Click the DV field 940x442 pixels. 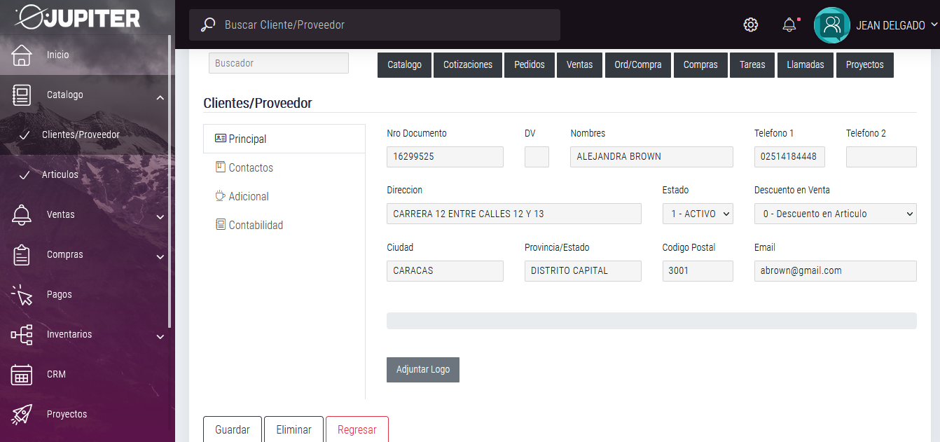[537, 157]
